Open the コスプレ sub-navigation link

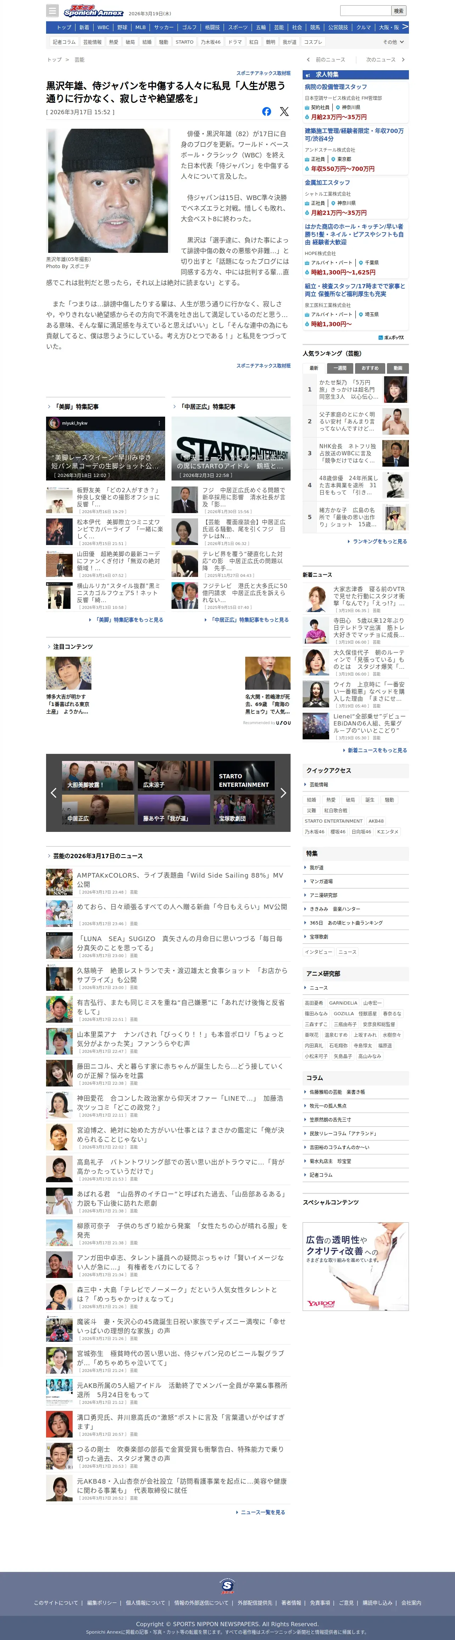[x=313, y=42]
